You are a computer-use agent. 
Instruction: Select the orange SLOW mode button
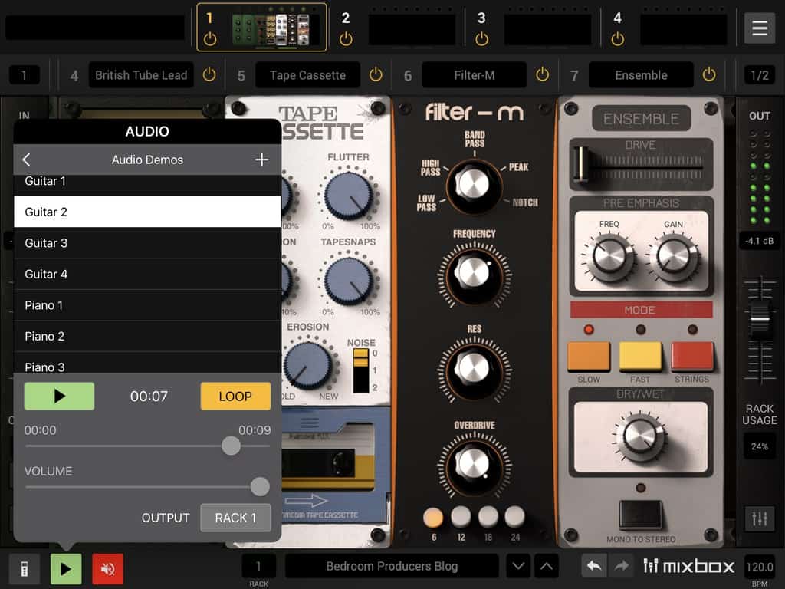click(x=589, y=356)
